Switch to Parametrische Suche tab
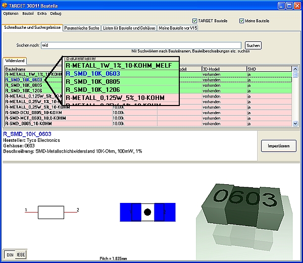 point(82,28)
